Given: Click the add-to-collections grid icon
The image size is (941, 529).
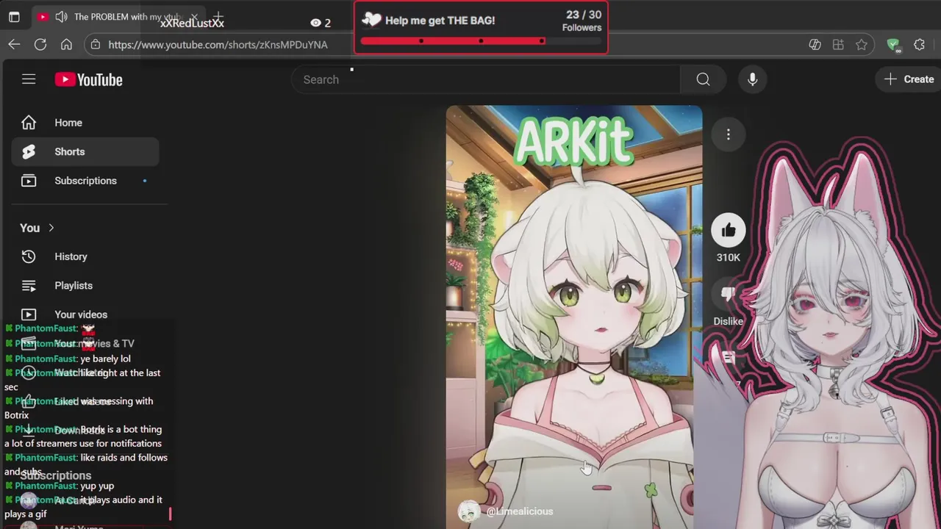Looking at the screenshot, I should pos(838,45).
